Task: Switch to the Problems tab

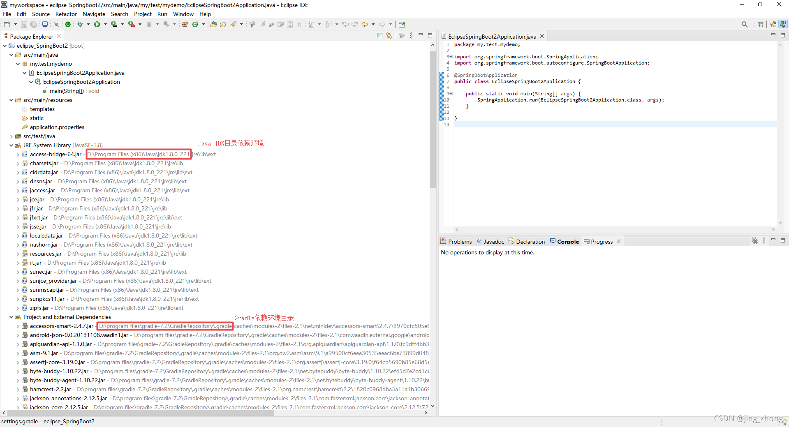Action: click(456, 242)
